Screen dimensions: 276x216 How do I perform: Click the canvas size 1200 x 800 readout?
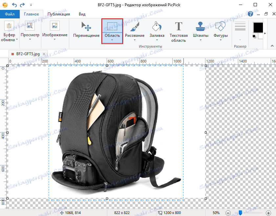(170, 213)
